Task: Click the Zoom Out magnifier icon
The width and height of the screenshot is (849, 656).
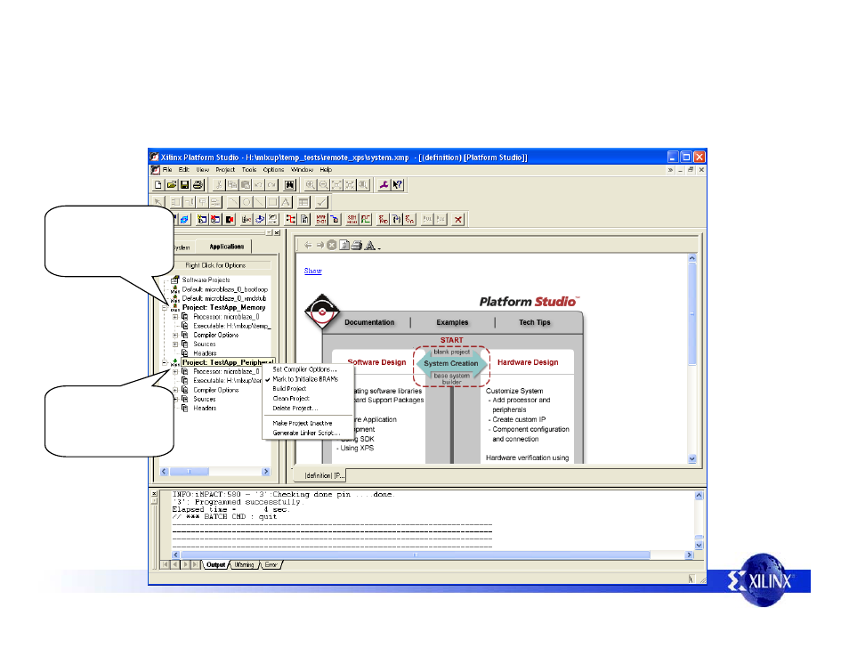Action: 323,185
